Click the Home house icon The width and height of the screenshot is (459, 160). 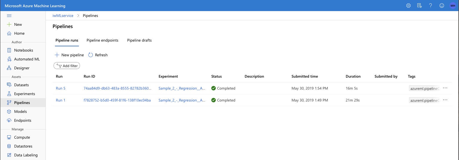pyautogui.click(x=9, y=33)
